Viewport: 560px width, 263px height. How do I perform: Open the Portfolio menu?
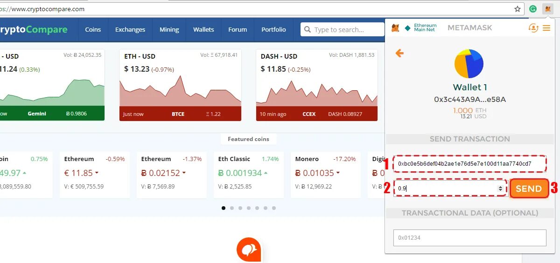point(273,30)
